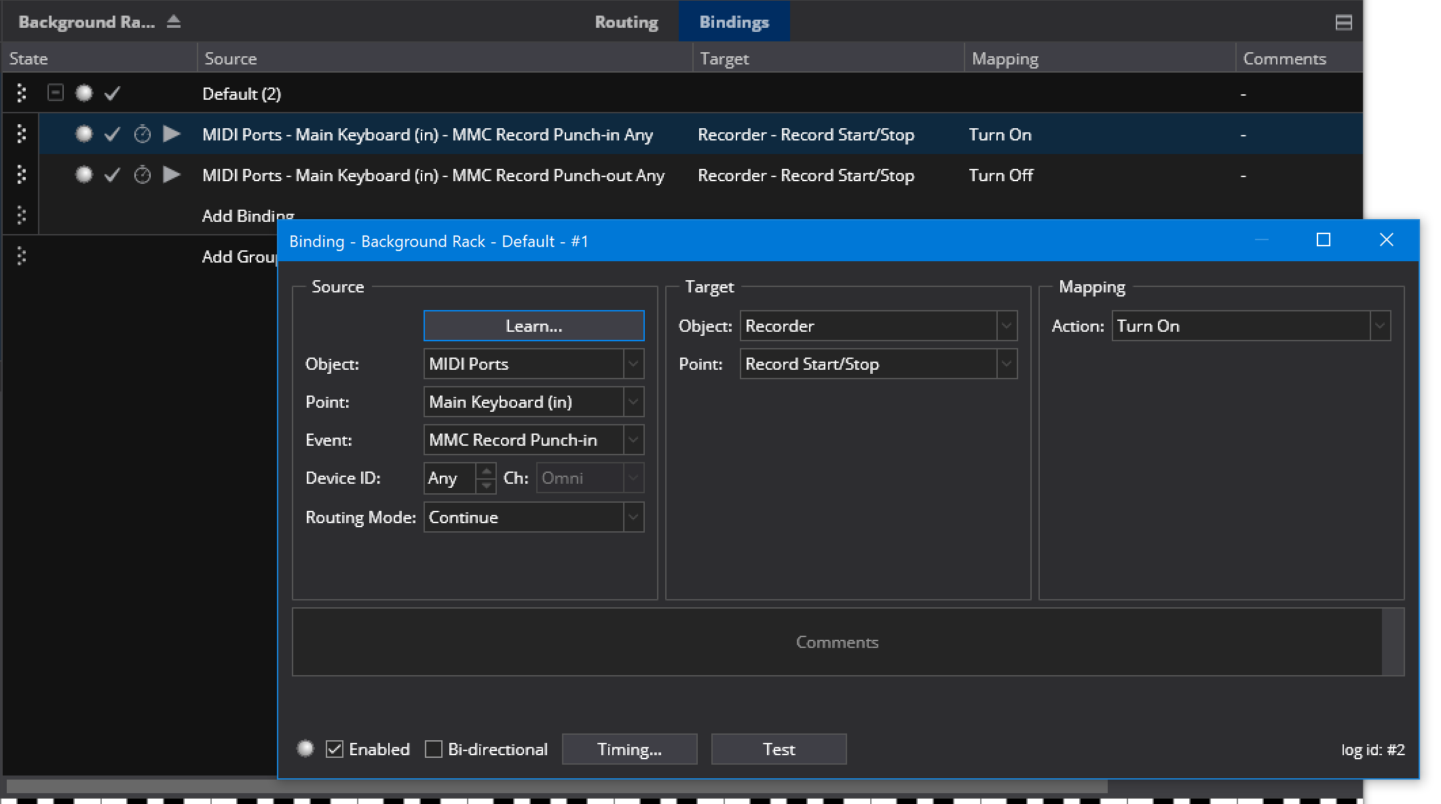Decrement the Device ID stepper down arrow
Viewport: 1441px width, 804px height.
[486, 485]
